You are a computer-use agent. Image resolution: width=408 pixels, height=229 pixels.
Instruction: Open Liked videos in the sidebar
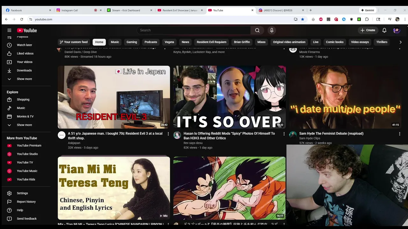(26, 53)
